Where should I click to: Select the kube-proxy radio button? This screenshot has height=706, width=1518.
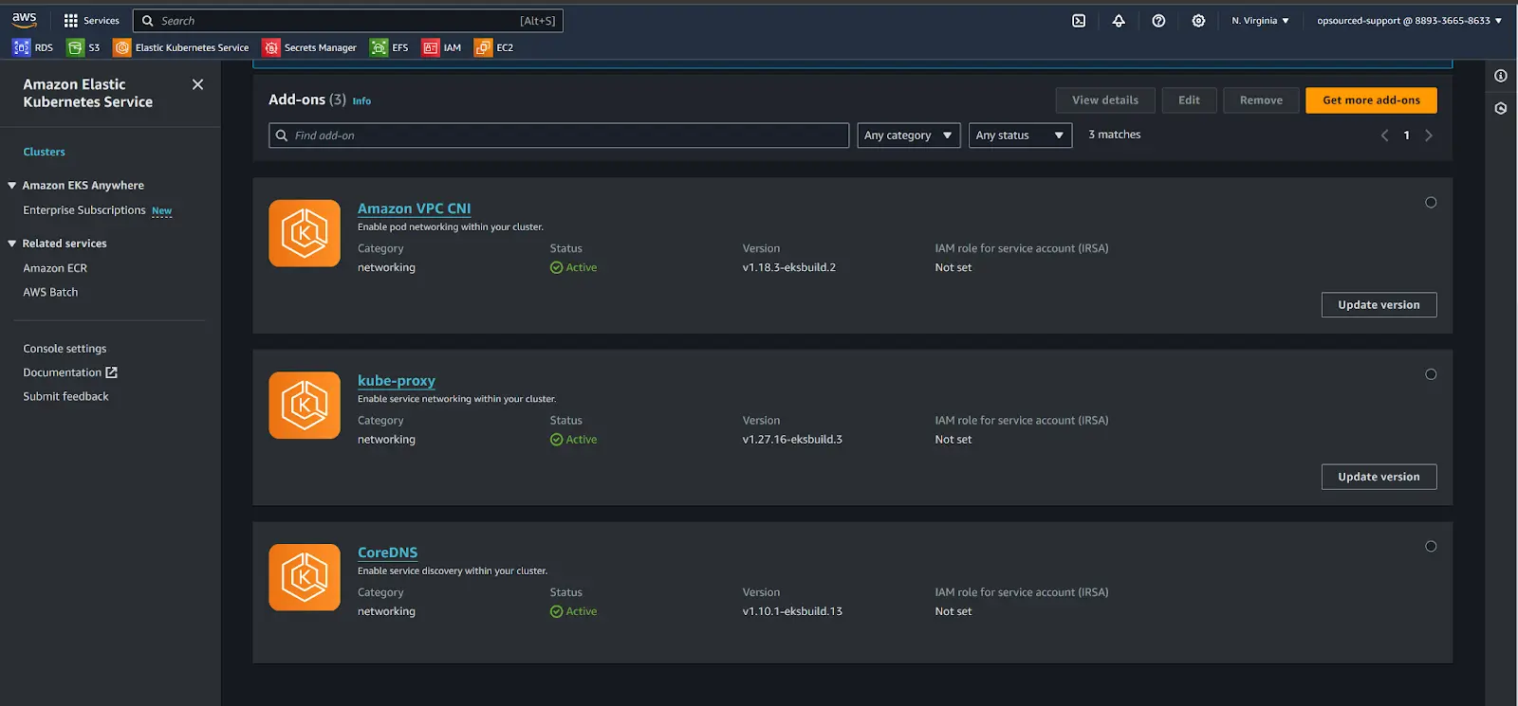1431,374
